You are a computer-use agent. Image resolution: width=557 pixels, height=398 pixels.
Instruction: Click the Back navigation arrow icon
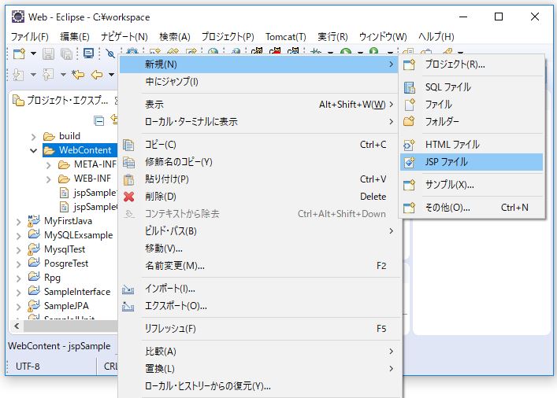click(97, 75)
